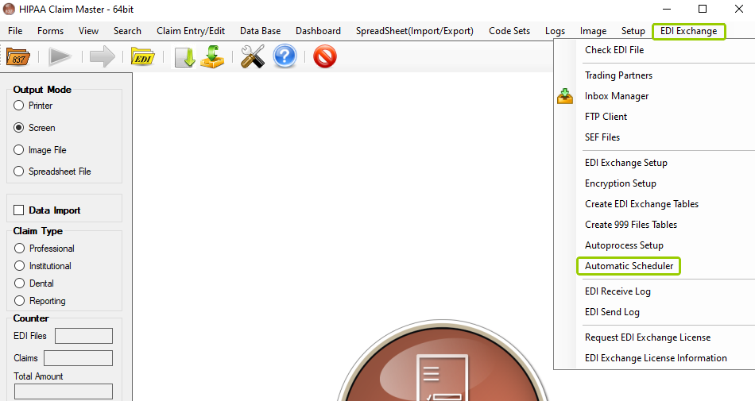Open the Forms menu

51,31
